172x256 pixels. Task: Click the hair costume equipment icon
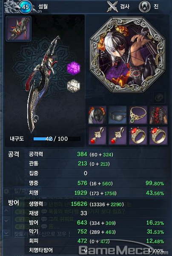click(x=97, y=115)
